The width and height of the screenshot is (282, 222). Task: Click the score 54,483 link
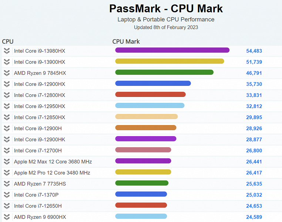click(x=254, y=51)
